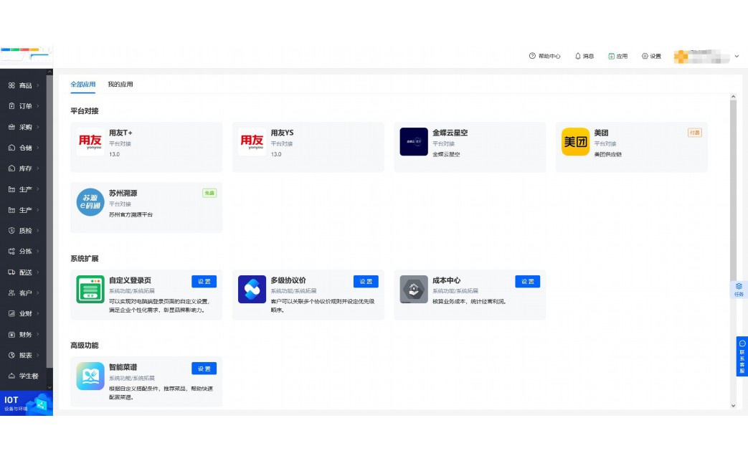
Task: Switch to the 我的应用 tab
Action: click(120, 84)
